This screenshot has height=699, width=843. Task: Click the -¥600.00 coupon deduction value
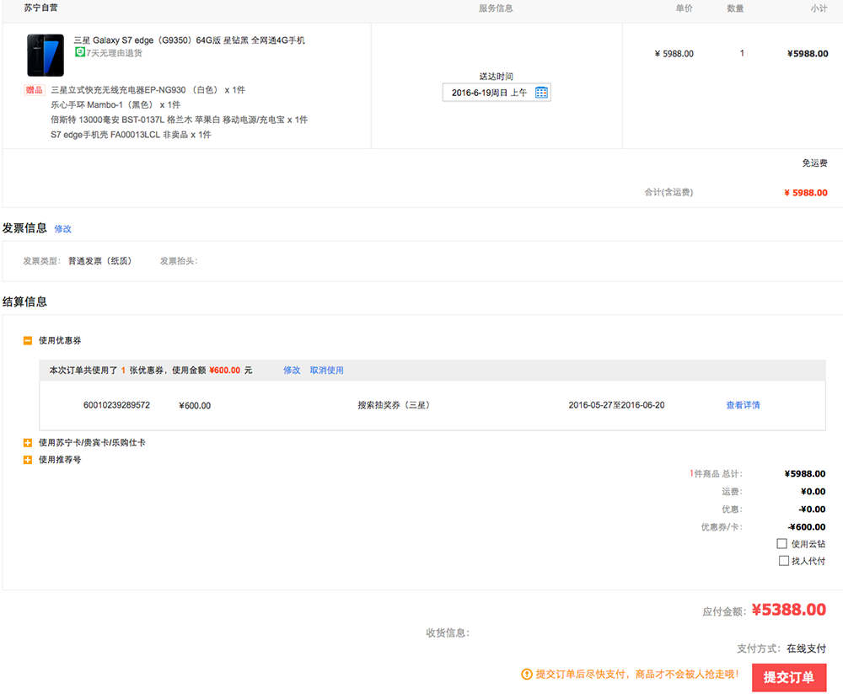click(807, 527)
